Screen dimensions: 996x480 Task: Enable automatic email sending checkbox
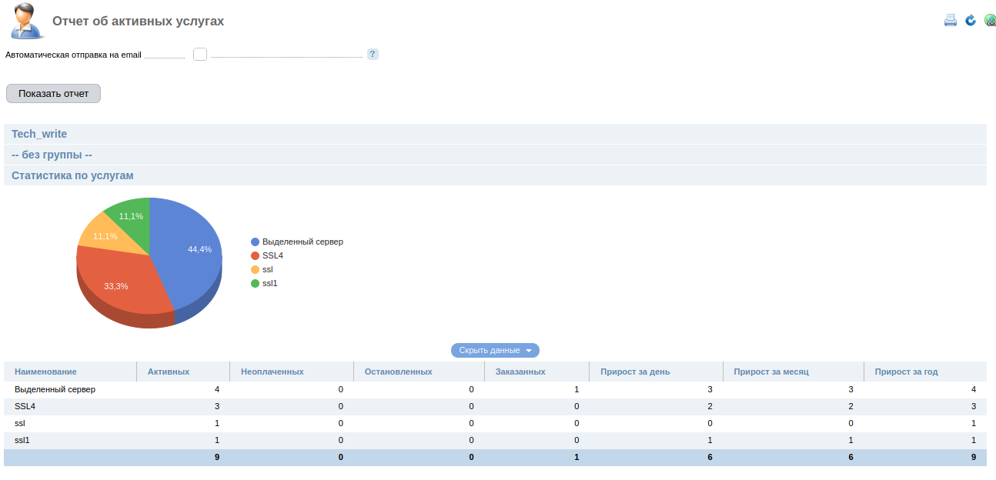pyautogui.click(x=200, y=55)
